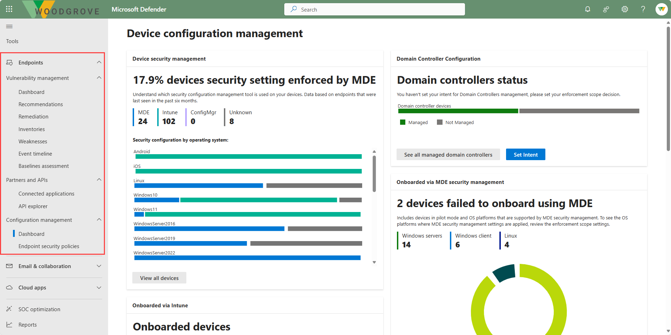Collapse the navigation with the hamburger icon
671x335 pixels.
tap(9, 26)
